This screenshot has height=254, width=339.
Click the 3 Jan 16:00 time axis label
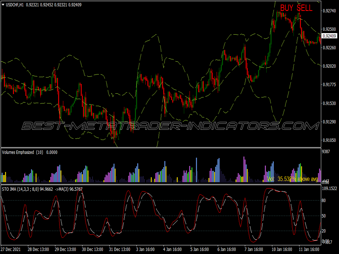pyautogui.click(x=145, y=249)
